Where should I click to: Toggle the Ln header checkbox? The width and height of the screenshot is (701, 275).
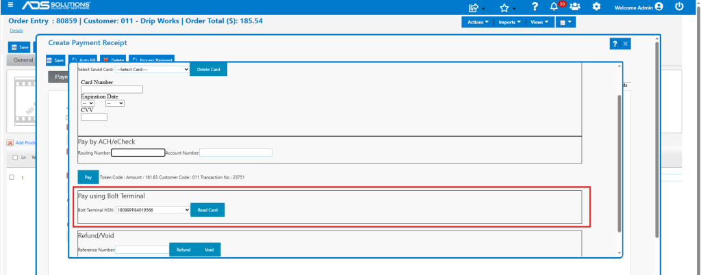pyautogui.click(x=15, y=157)
